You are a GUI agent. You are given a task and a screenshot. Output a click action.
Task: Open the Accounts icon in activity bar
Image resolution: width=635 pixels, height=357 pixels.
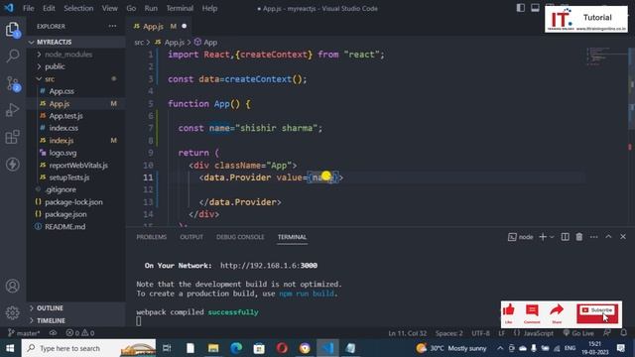[x=13, y=286]
